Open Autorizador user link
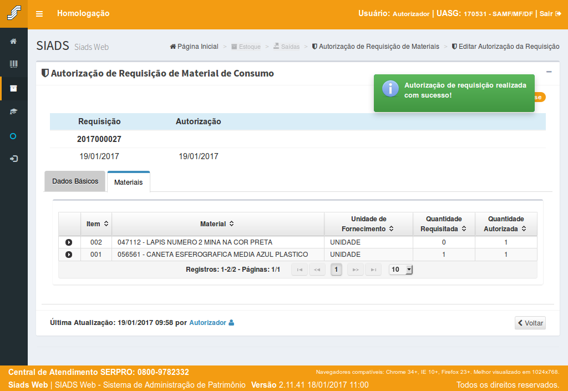The width and height of the screenshot is (568, 391). click(x=207, y=323)
